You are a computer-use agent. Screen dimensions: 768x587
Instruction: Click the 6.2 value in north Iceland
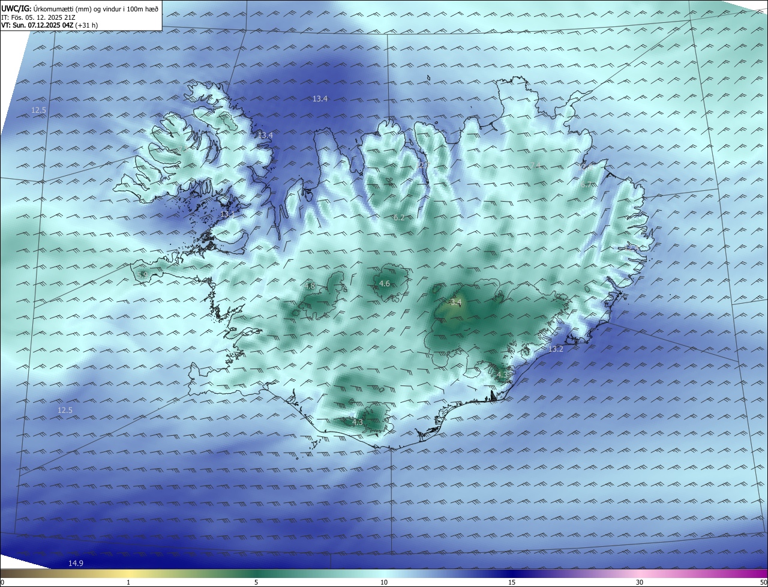[399, 218]
